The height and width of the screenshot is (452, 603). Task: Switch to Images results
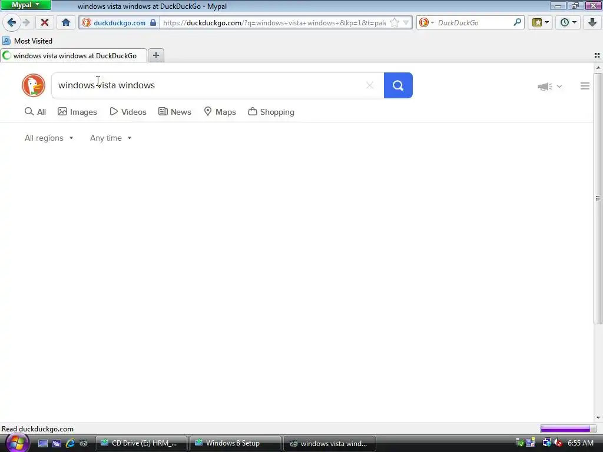(77, 112)
